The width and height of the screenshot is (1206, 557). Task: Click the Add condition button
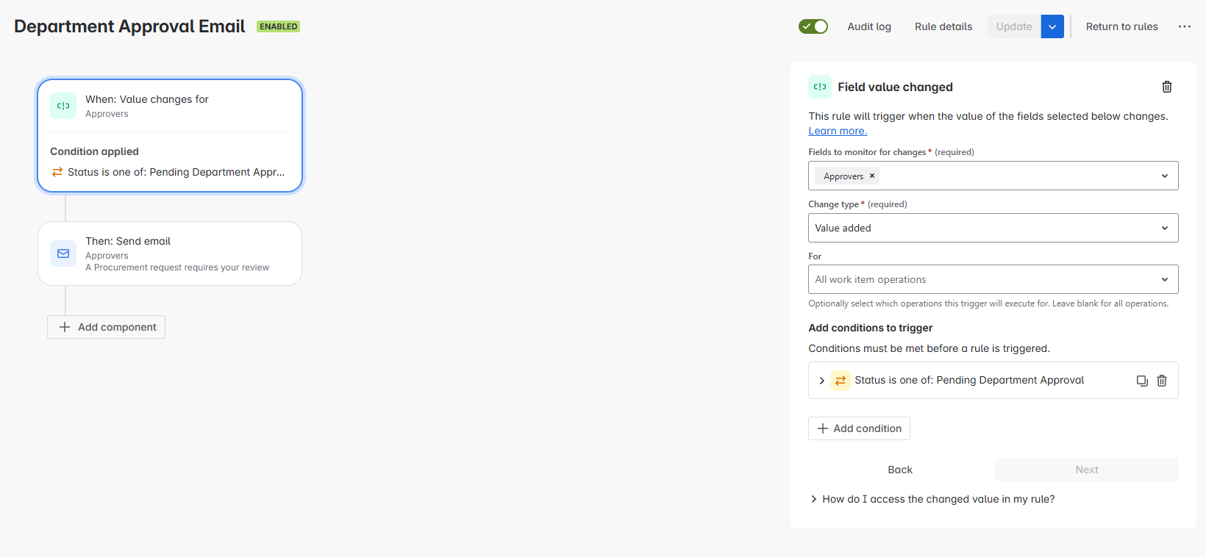pos(859,428)
